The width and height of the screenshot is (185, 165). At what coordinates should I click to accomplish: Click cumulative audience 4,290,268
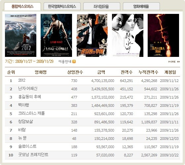pos(149,81)
